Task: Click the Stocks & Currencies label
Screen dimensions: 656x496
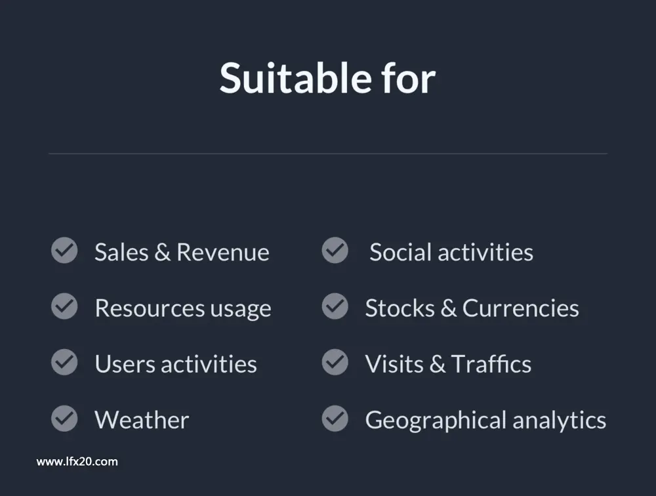Action: click(472, 308)
